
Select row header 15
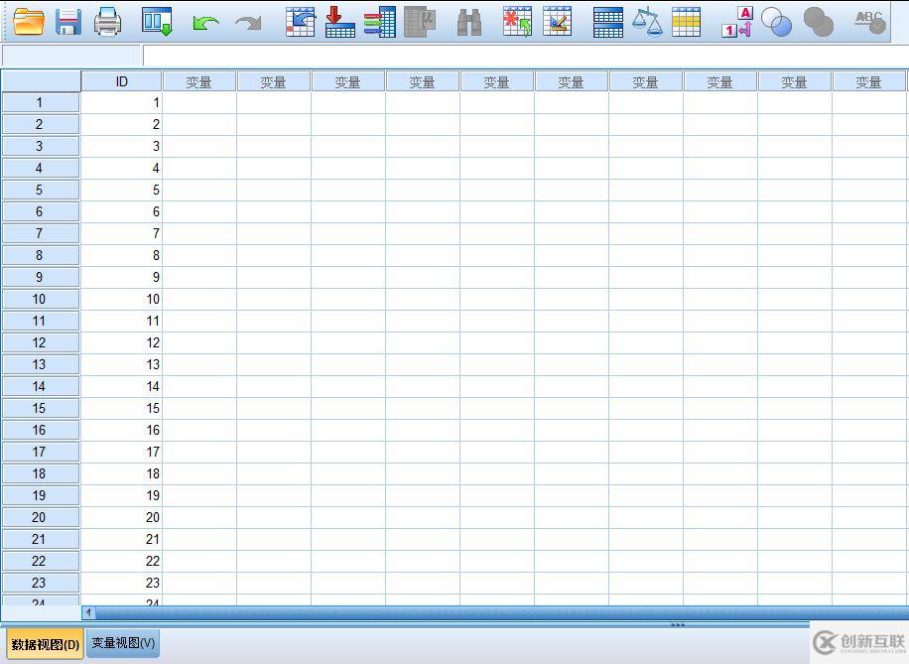(x=41, y=408)
